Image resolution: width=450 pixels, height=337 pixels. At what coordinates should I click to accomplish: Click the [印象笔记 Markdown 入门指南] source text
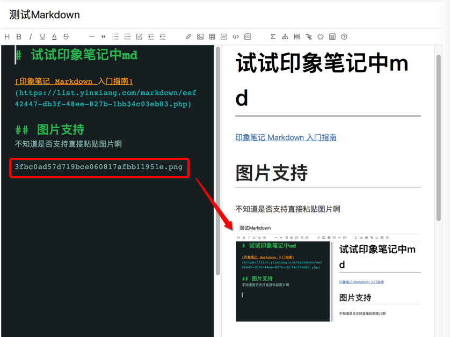pos(74,82)
